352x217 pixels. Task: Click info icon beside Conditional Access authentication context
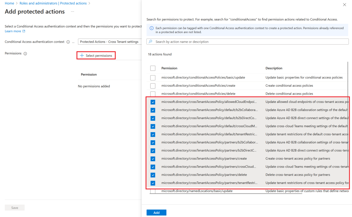click(x=68, y=42)
